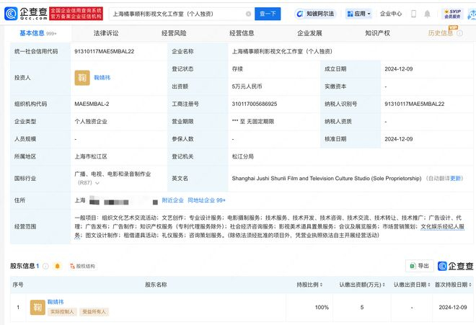Clear the search box with the X icon
Viewport: 476px width, 325px height.
[249, 14]
